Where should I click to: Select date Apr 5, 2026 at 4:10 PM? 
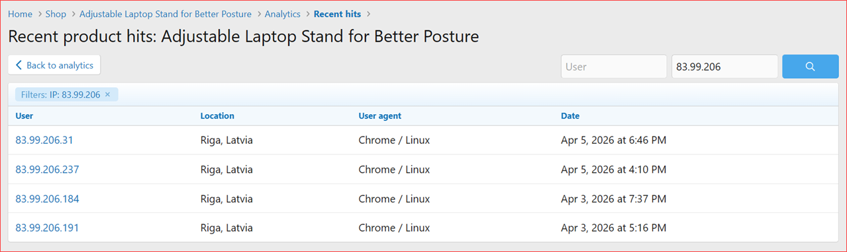click(614, 170)
